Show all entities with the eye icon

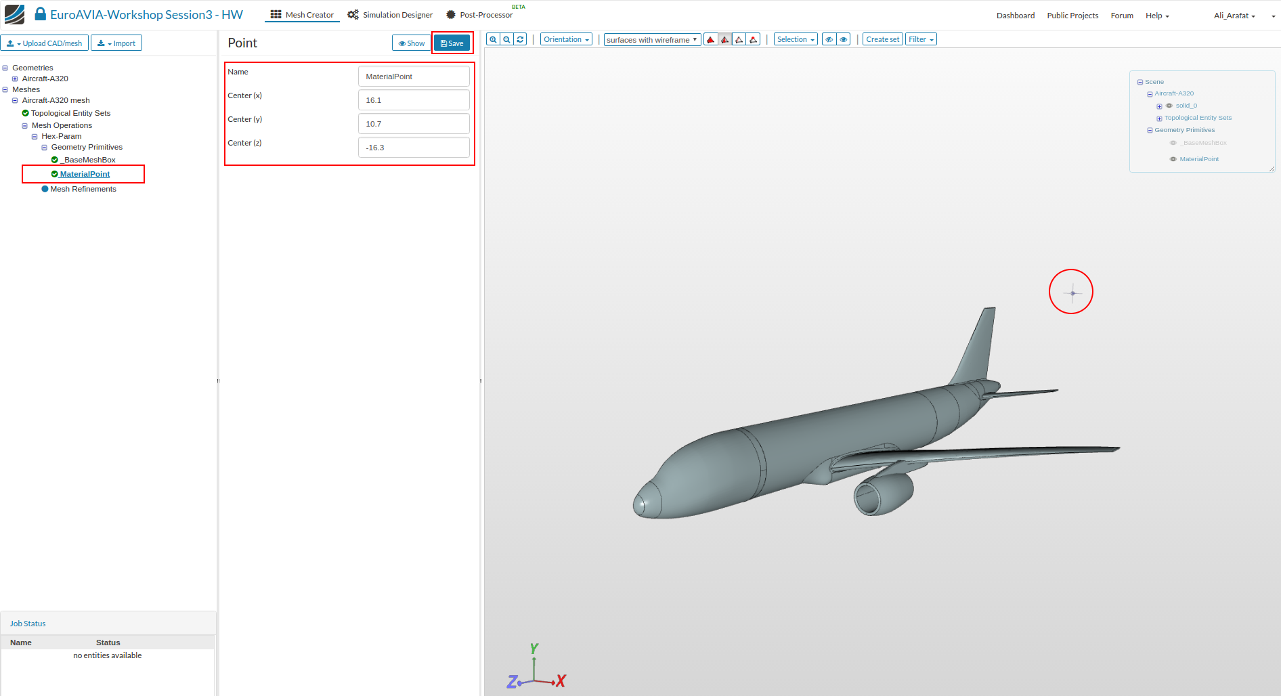(x=844, y=39)
